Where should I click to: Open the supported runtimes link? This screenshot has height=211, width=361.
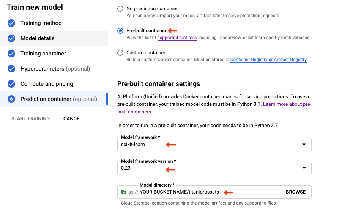(x=177, y=38)
